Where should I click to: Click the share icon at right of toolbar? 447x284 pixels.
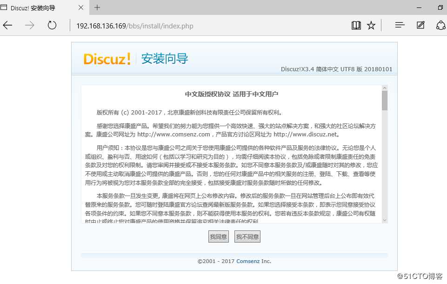(x=441, y=26)
